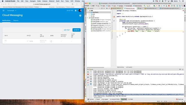Viewport: 186px width, 105px height.
Task: Open the MyFirebaseMessagingService.java tab
Action: pos(170,8)
